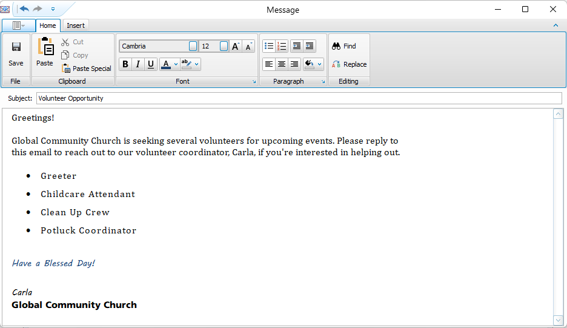Click the Subject input field
This screenshot has height=328, width=567.
tap(299, 98)
